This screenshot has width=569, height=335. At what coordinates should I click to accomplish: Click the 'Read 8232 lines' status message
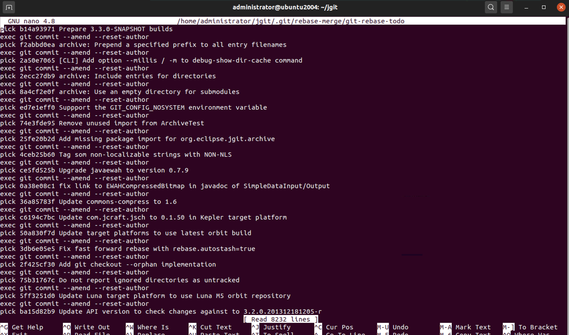(281, 319)
